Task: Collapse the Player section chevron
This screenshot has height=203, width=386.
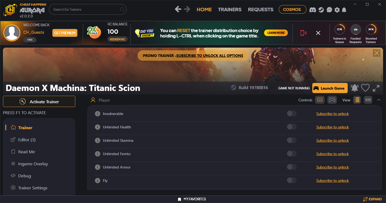Action: tap(379, 100)
